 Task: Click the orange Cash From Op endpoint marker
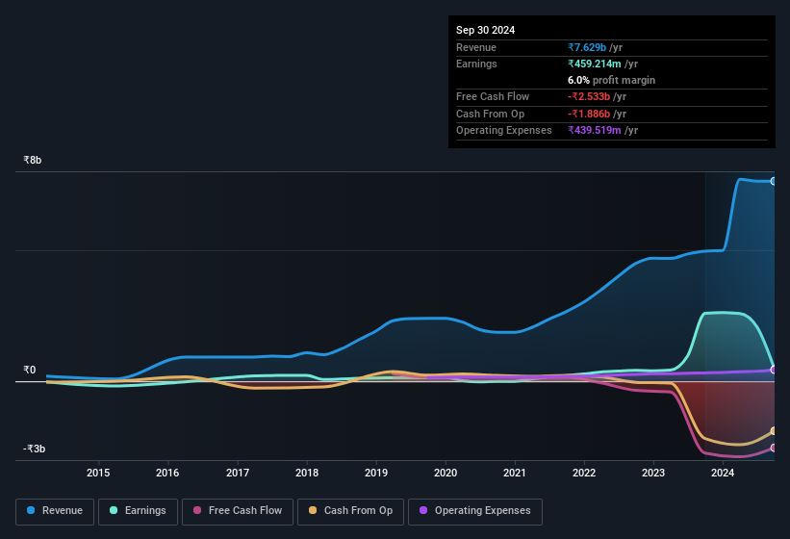773,431
